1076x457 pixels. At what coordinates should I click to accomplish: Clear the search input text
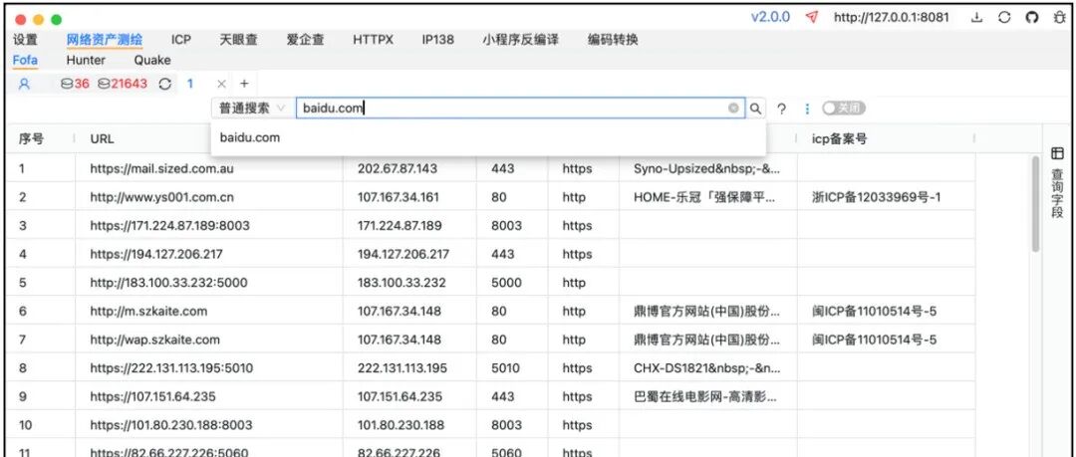coord(733,108)
